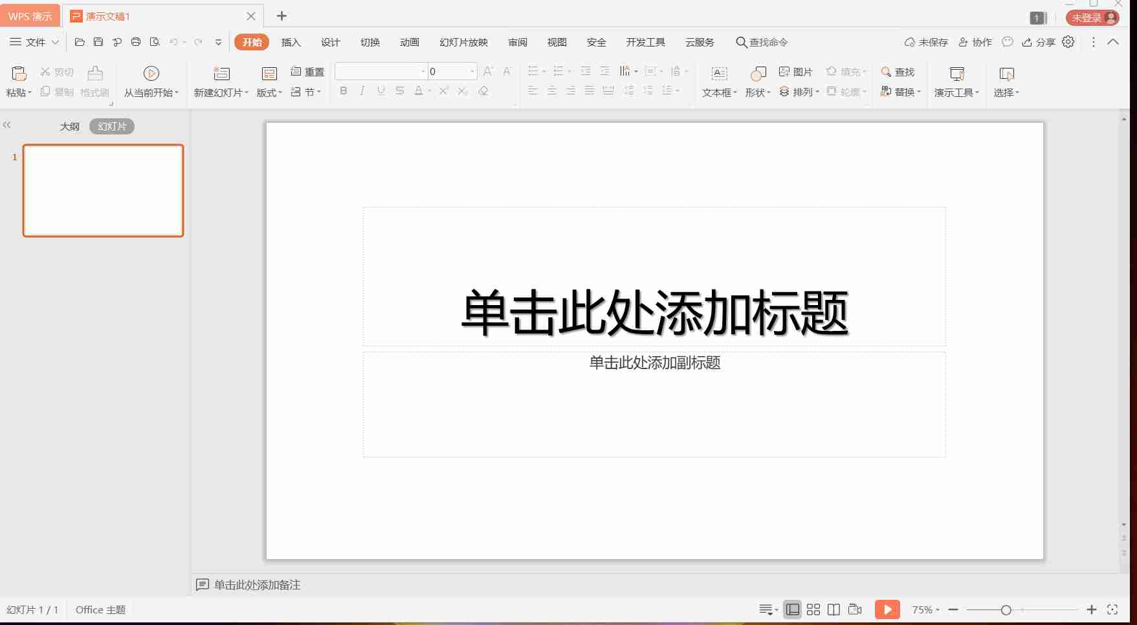Screen dimensions: 1137x625
Task: Click the 未登录 login button
Action: pos(1092,18)
